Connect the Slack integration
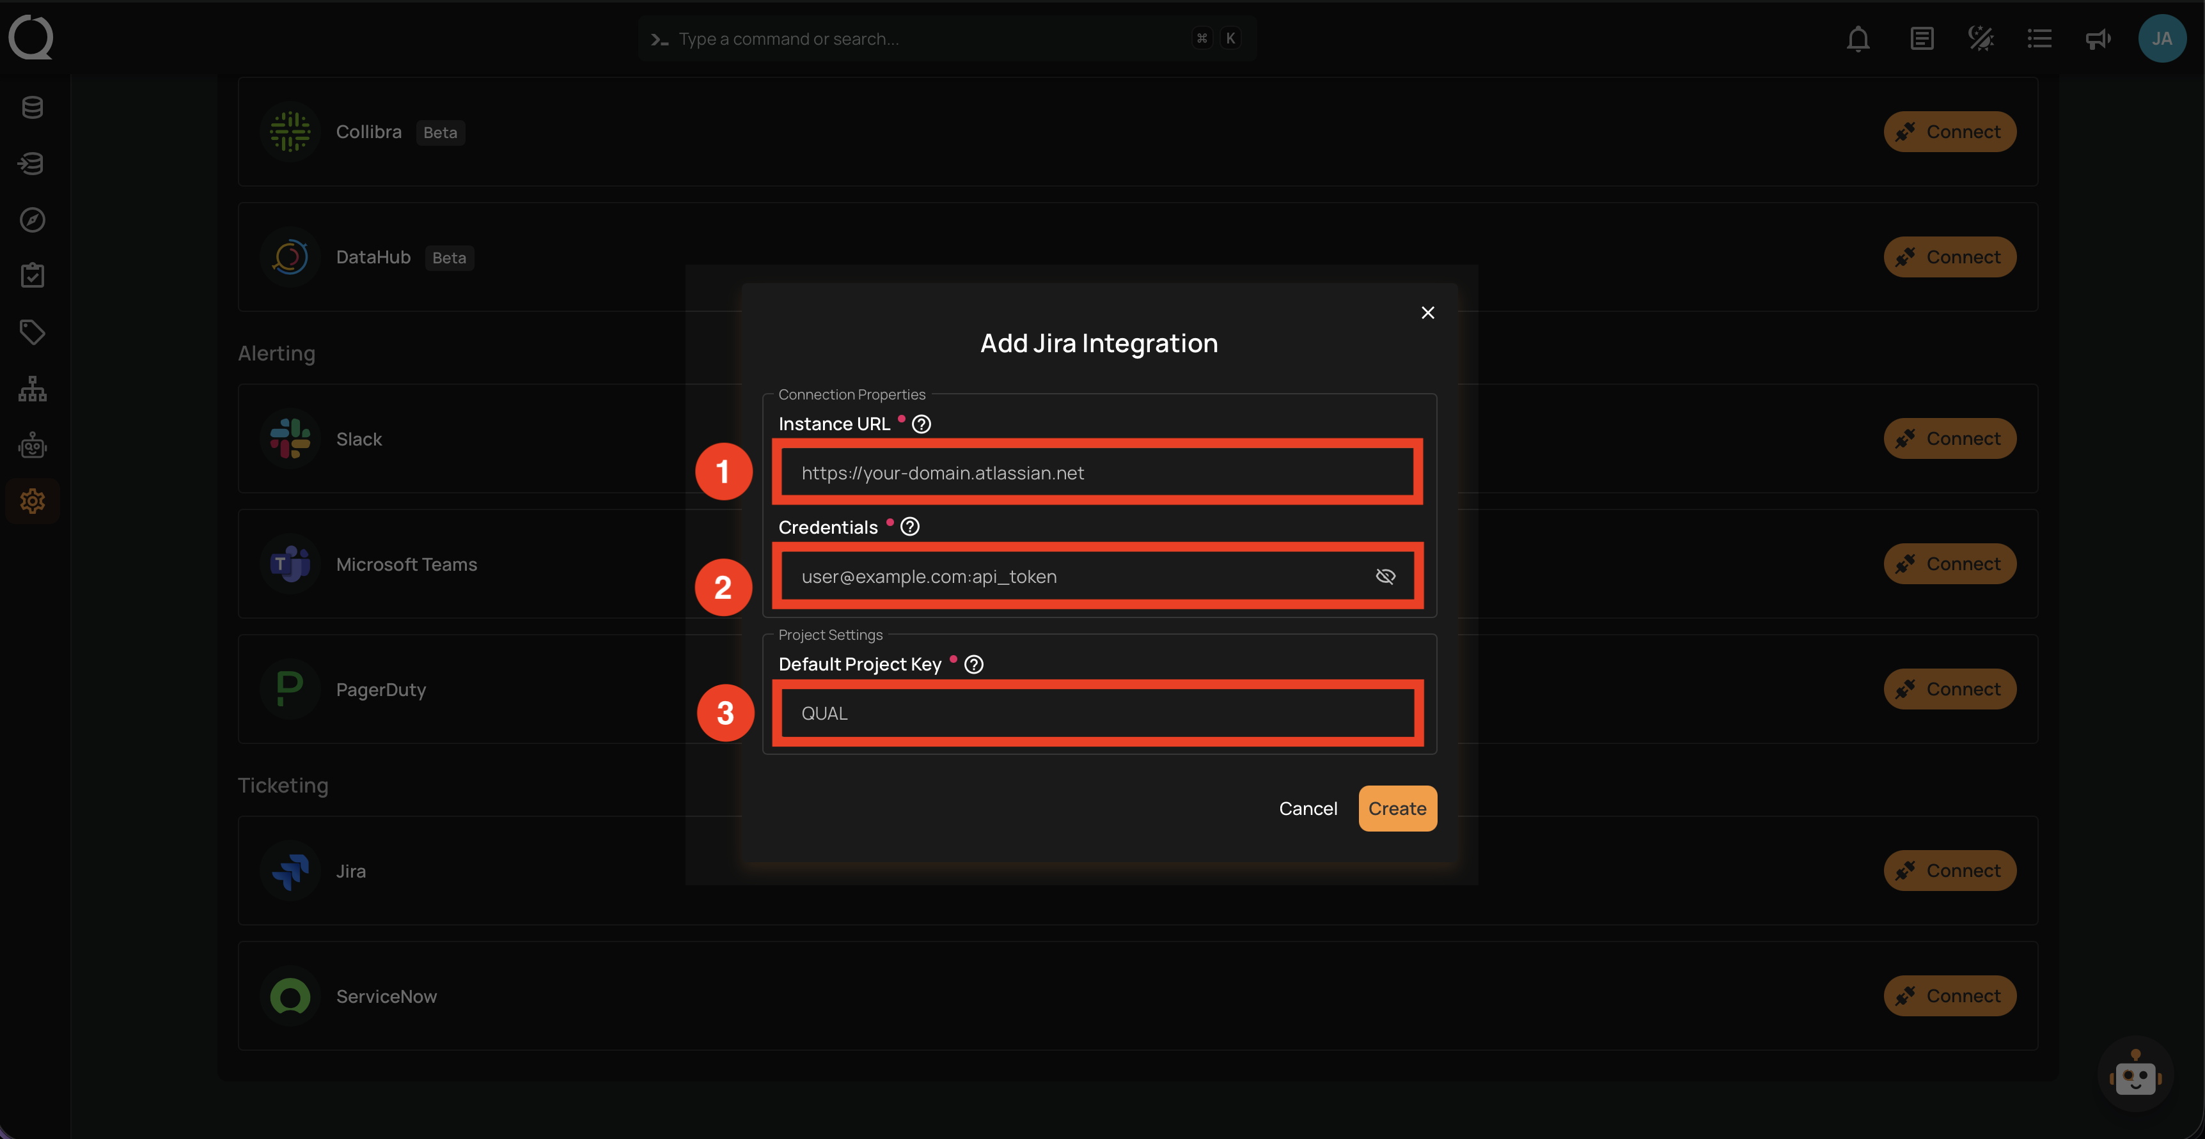Image resolution: width=2205 pixels, height=1139 pixels. tap(1950, 439)
